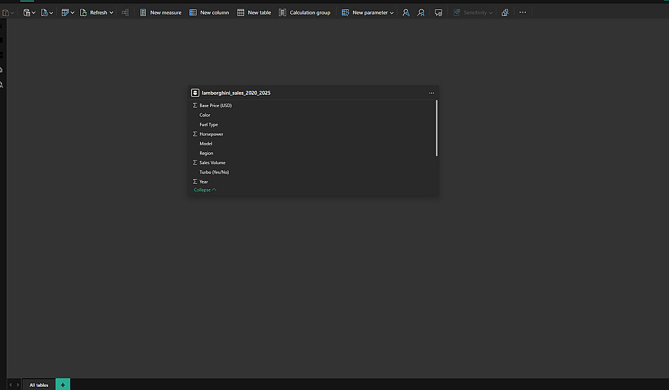Click the Refresh button
The image size is (669, 390).
click(x=94, y=13)
